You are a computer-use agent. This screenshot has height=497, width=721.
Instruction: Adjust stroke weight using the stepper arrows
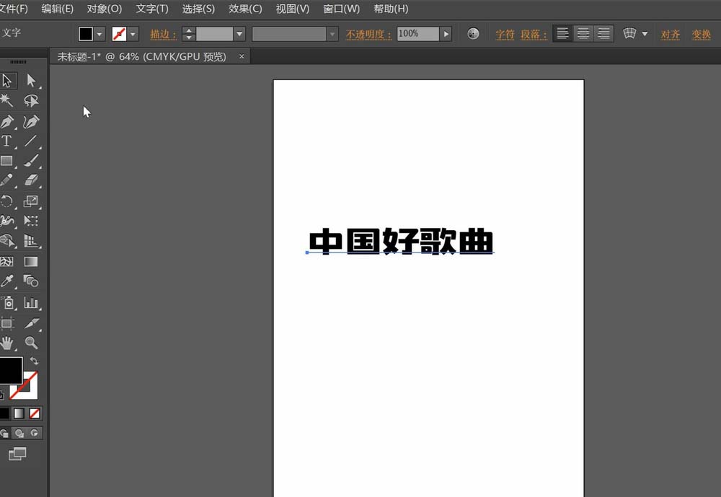pyautogui.click(x=188, y=34)
